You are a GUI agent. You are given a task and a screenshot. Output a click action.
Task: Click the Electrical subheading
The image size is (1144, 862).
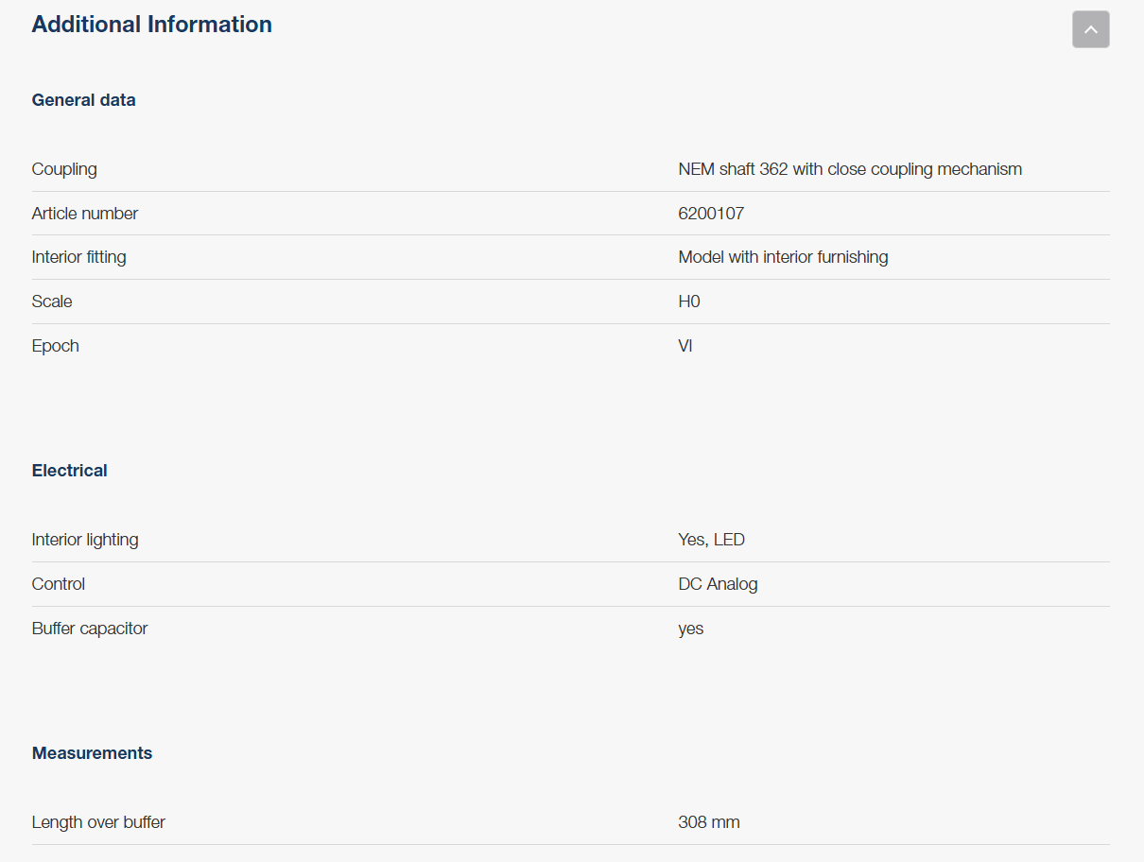pyautogui.click(x=69, y=471)
